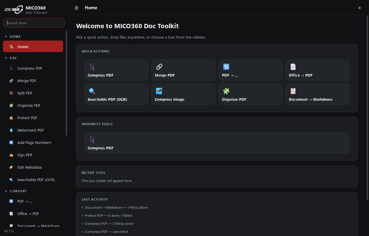
Task: Click Merge PDF chain icon in Quick Actions
Action: 159,67
